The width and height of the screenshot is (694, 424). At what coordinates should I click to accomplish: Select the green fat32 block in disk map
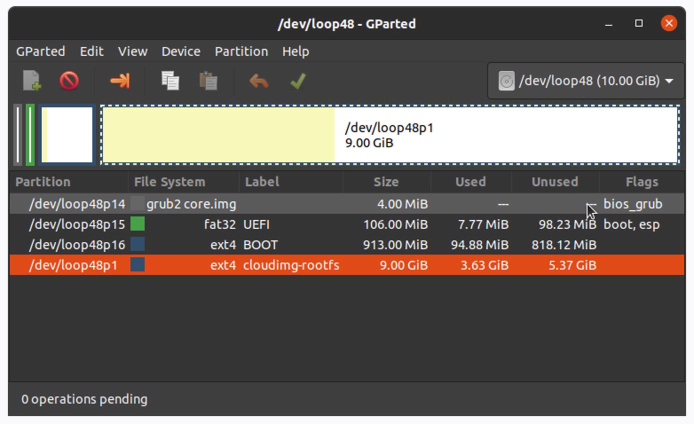30,134
